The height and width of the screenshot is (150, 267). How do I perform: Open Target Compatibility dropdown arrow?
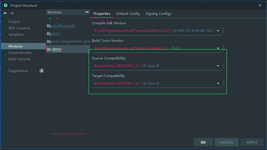click(x=218, y=83)
